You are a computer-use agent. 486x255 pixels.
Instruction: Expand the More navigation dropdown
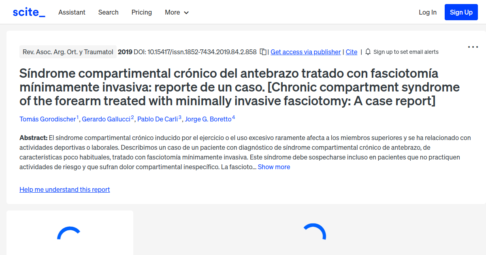coord(177,12)
